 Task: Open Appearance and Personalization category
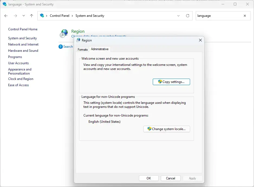[20, 71]
